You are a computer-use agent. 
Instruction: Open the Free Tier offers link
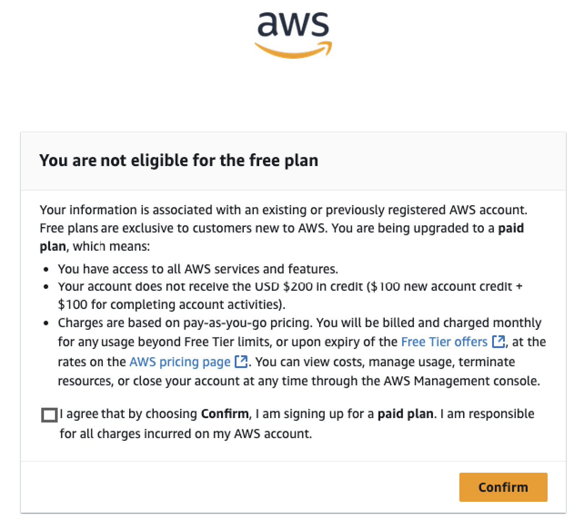coord(444,342)
